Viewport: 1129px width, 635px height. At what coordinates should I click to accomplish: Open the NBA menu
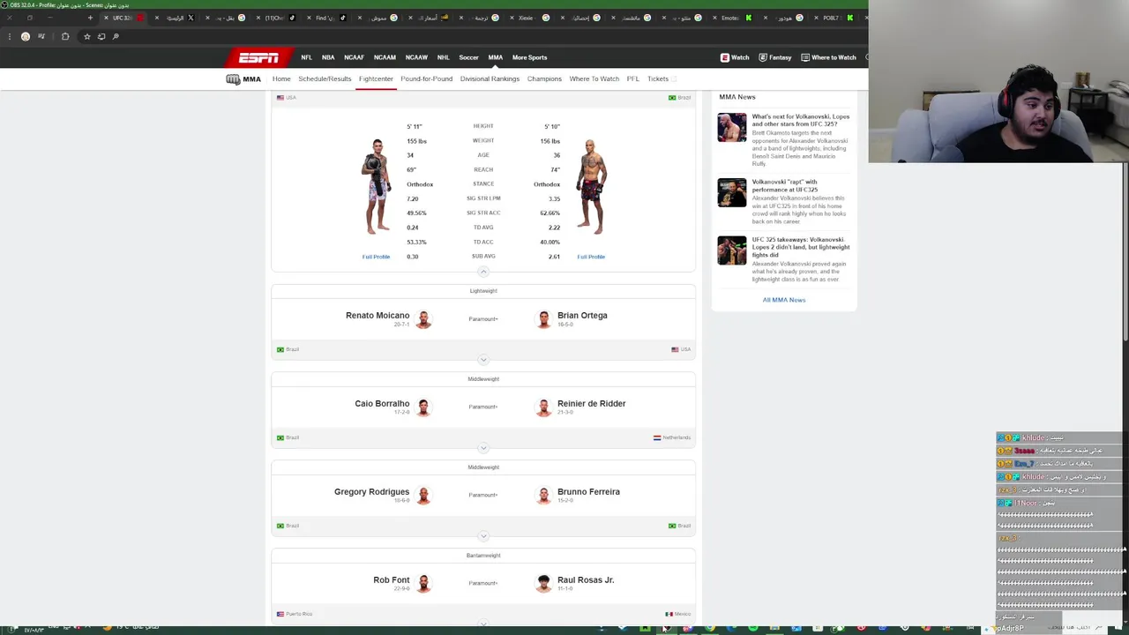click(x=328, y=57)
